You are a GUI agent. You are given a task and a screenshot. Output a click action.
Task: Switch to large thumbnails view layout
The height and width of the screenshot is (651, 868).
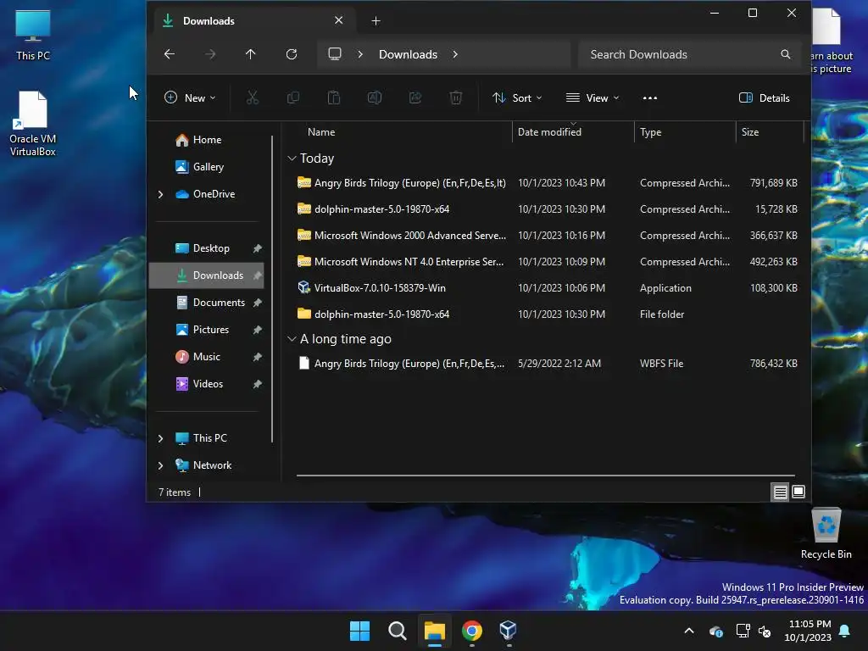coord(798,492)
